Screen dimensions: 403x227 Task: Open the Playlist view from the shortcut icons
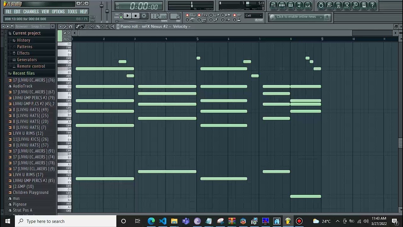(273, 5)
